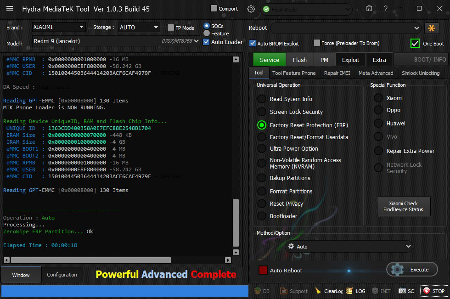
Task: Select the Feature radio button
Action: (206, 33)
